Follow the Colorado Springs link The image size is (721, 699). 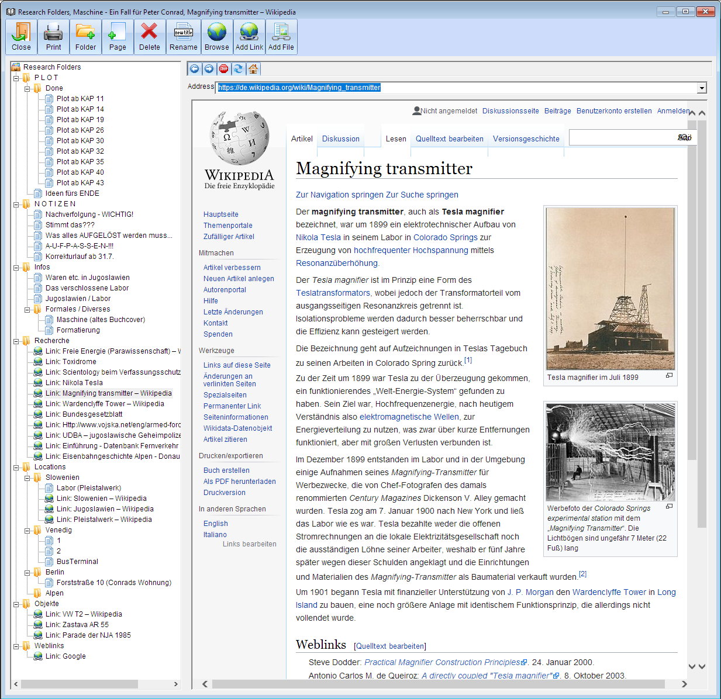click(x=446, y=237)
